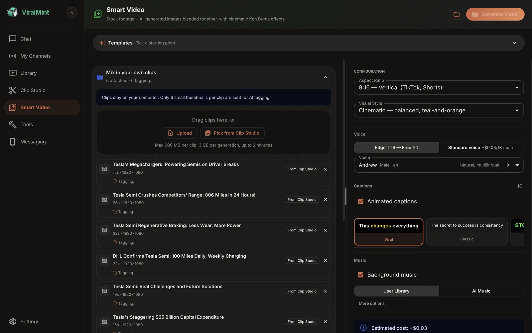Remove the DHL Confirms Tesla Semi clip
Viewport: 532px width, 333px height.
(x=326, y=261)
